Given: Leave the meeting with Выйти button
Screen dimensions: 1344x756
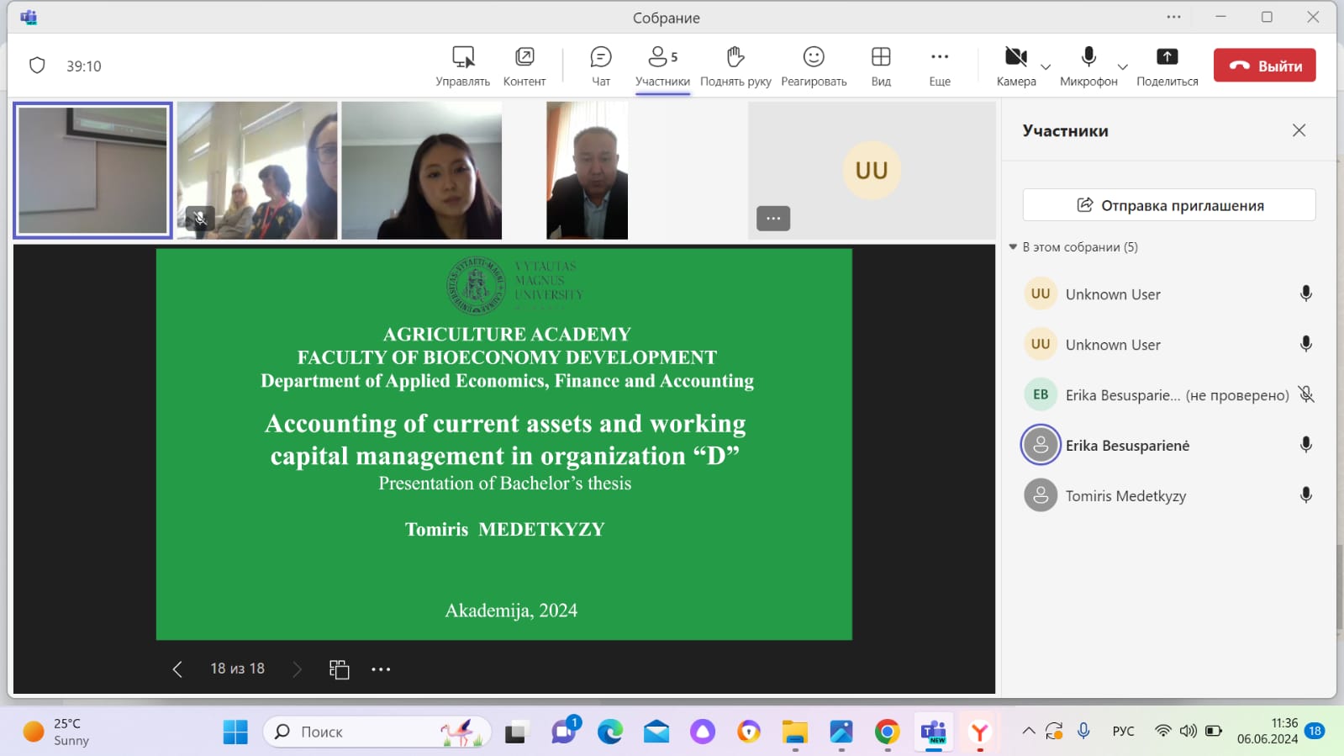Looking at the screenshot, I should coord(1264,66).
